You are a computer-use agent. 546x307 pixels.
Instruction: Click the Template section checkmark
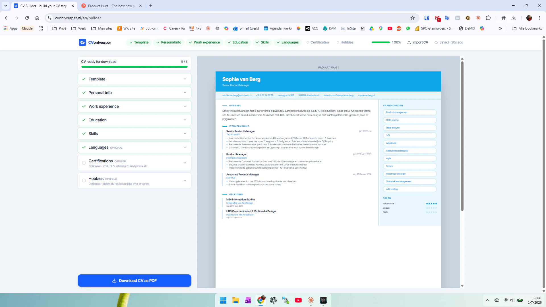pyautogui.click(x=84, y=79)
